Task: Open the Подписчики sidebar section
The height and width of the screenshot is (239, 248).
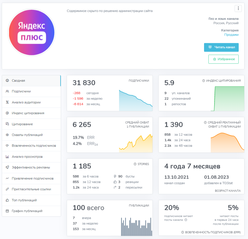Action: [31, 91]
